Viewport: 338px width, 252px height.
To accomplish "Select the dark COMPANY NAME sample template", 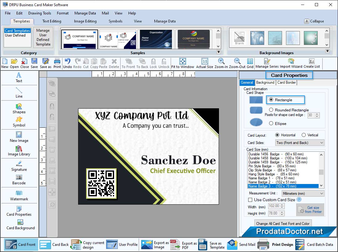I will [193, 39].
